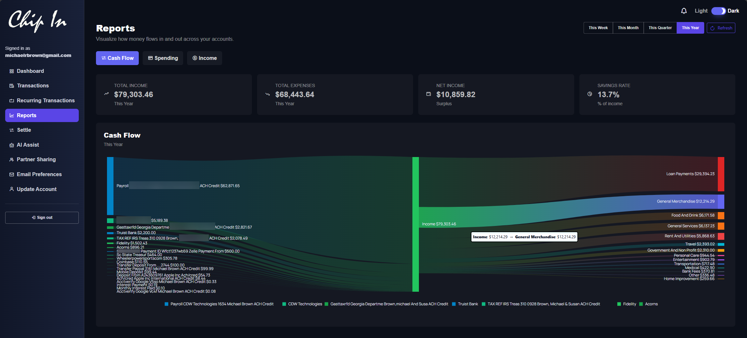Screen dimensions: 747x338
Task: Toggle the Light/Dark theme switch
Action: (x=718, y=11)
